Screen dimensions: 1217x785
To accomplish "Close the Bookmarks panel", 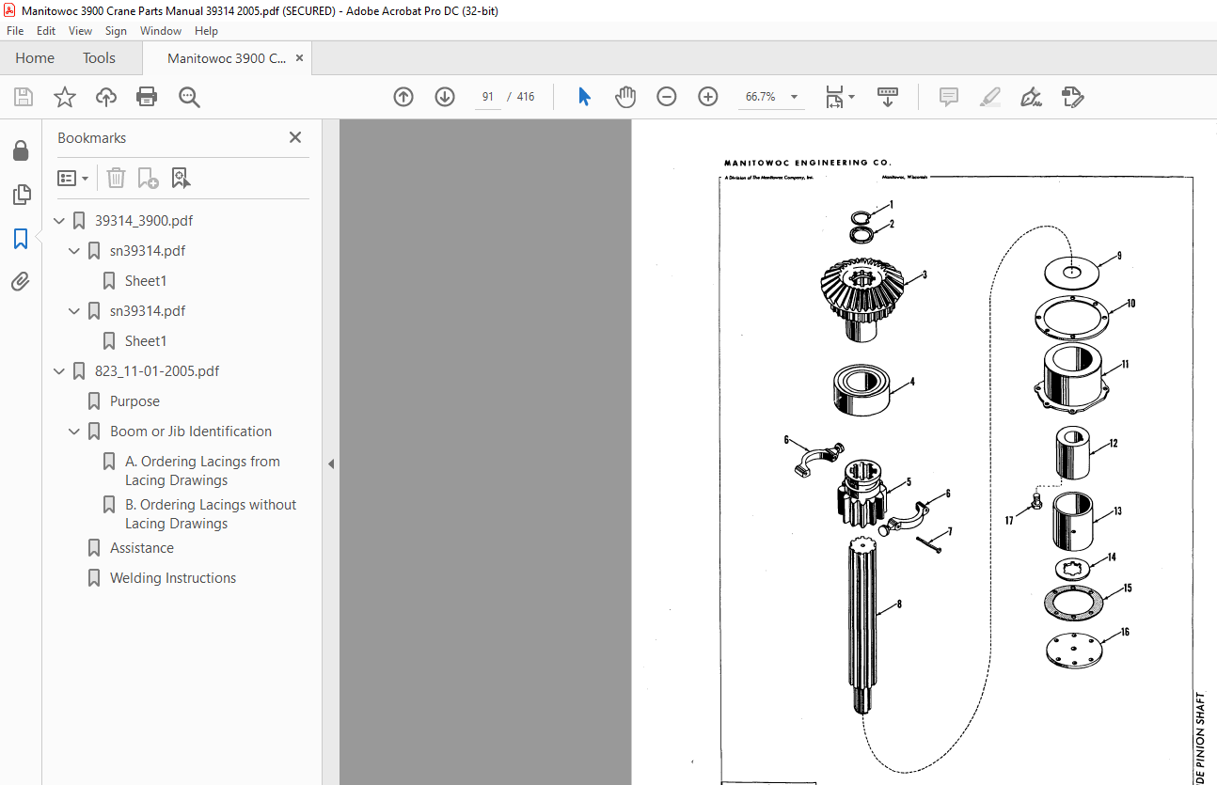I will click(295, 137).
